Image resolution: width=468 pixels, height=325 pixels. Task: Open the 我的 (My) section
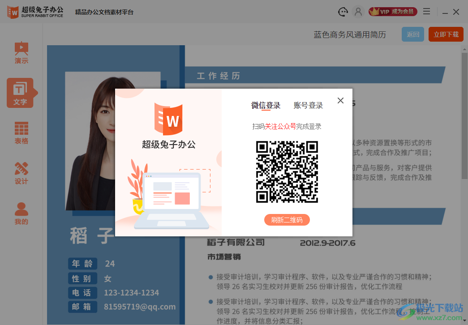(21, 212)
